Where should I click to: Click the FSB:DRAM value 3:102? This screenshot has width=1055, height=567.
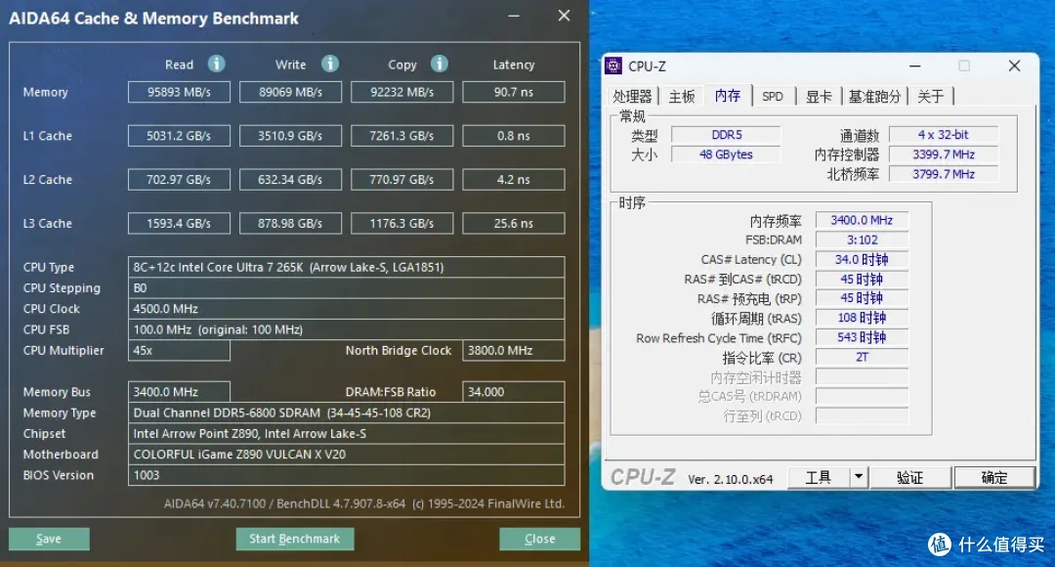(862, 240)
